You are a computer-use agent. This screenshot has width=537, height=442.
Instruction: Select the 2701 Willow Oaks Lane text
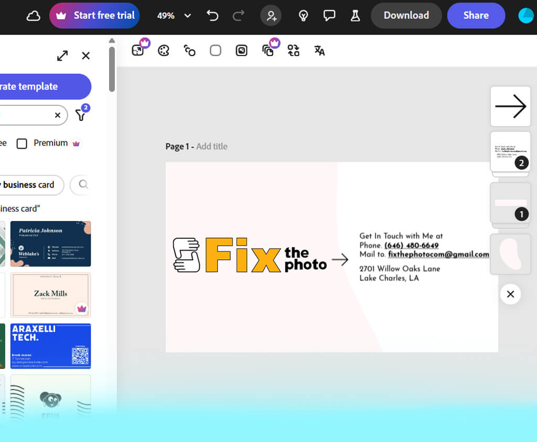pos(400,269)
